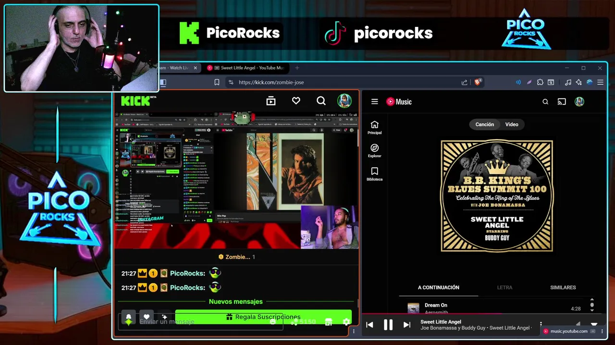The height and width of the screenshot is (345, 615).
Task: Open Explorar in the sidebar
Action: [x=375, y=151]
